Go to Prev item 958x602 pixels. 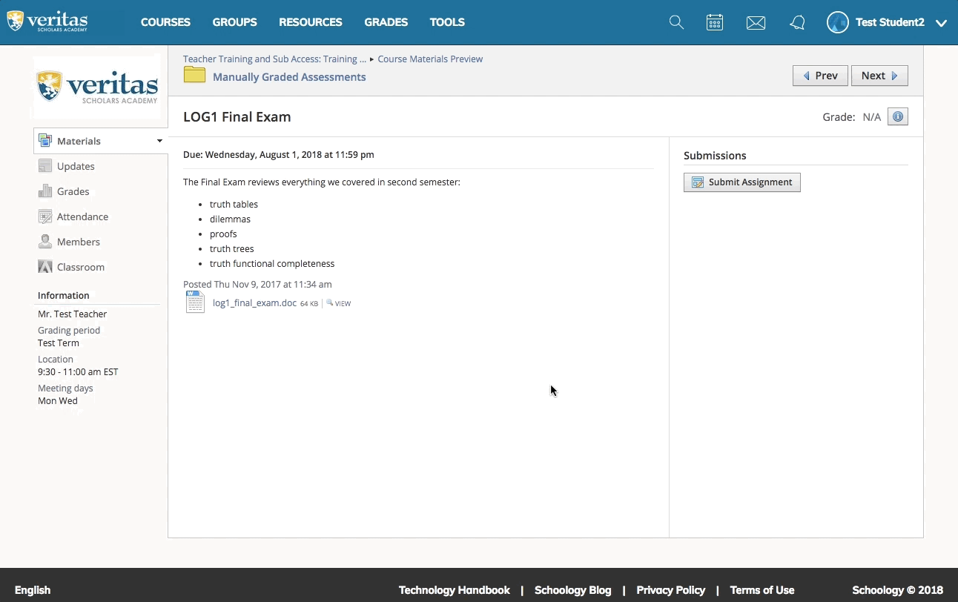[x=820, y=76]
